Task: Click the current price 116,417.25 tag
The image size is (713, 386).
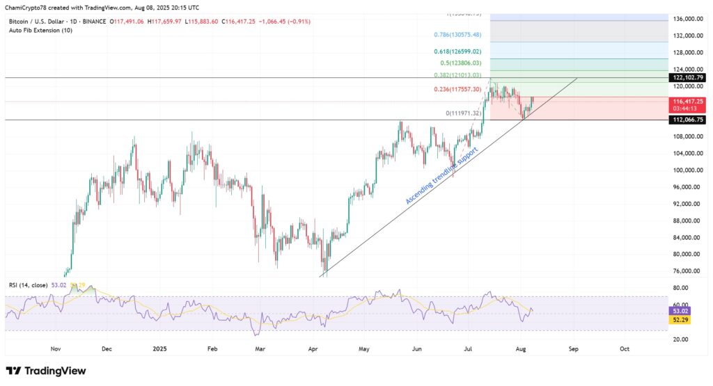Action: point(688,102)
